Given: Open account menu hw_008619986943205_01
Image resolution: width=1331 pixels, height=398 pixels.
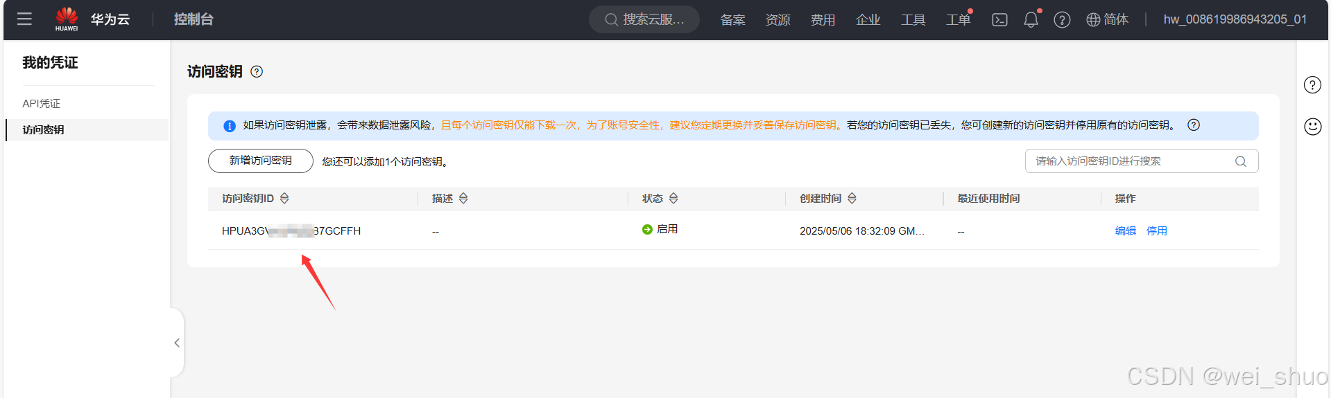Looking at the screenshot, I should [1235, 19].
